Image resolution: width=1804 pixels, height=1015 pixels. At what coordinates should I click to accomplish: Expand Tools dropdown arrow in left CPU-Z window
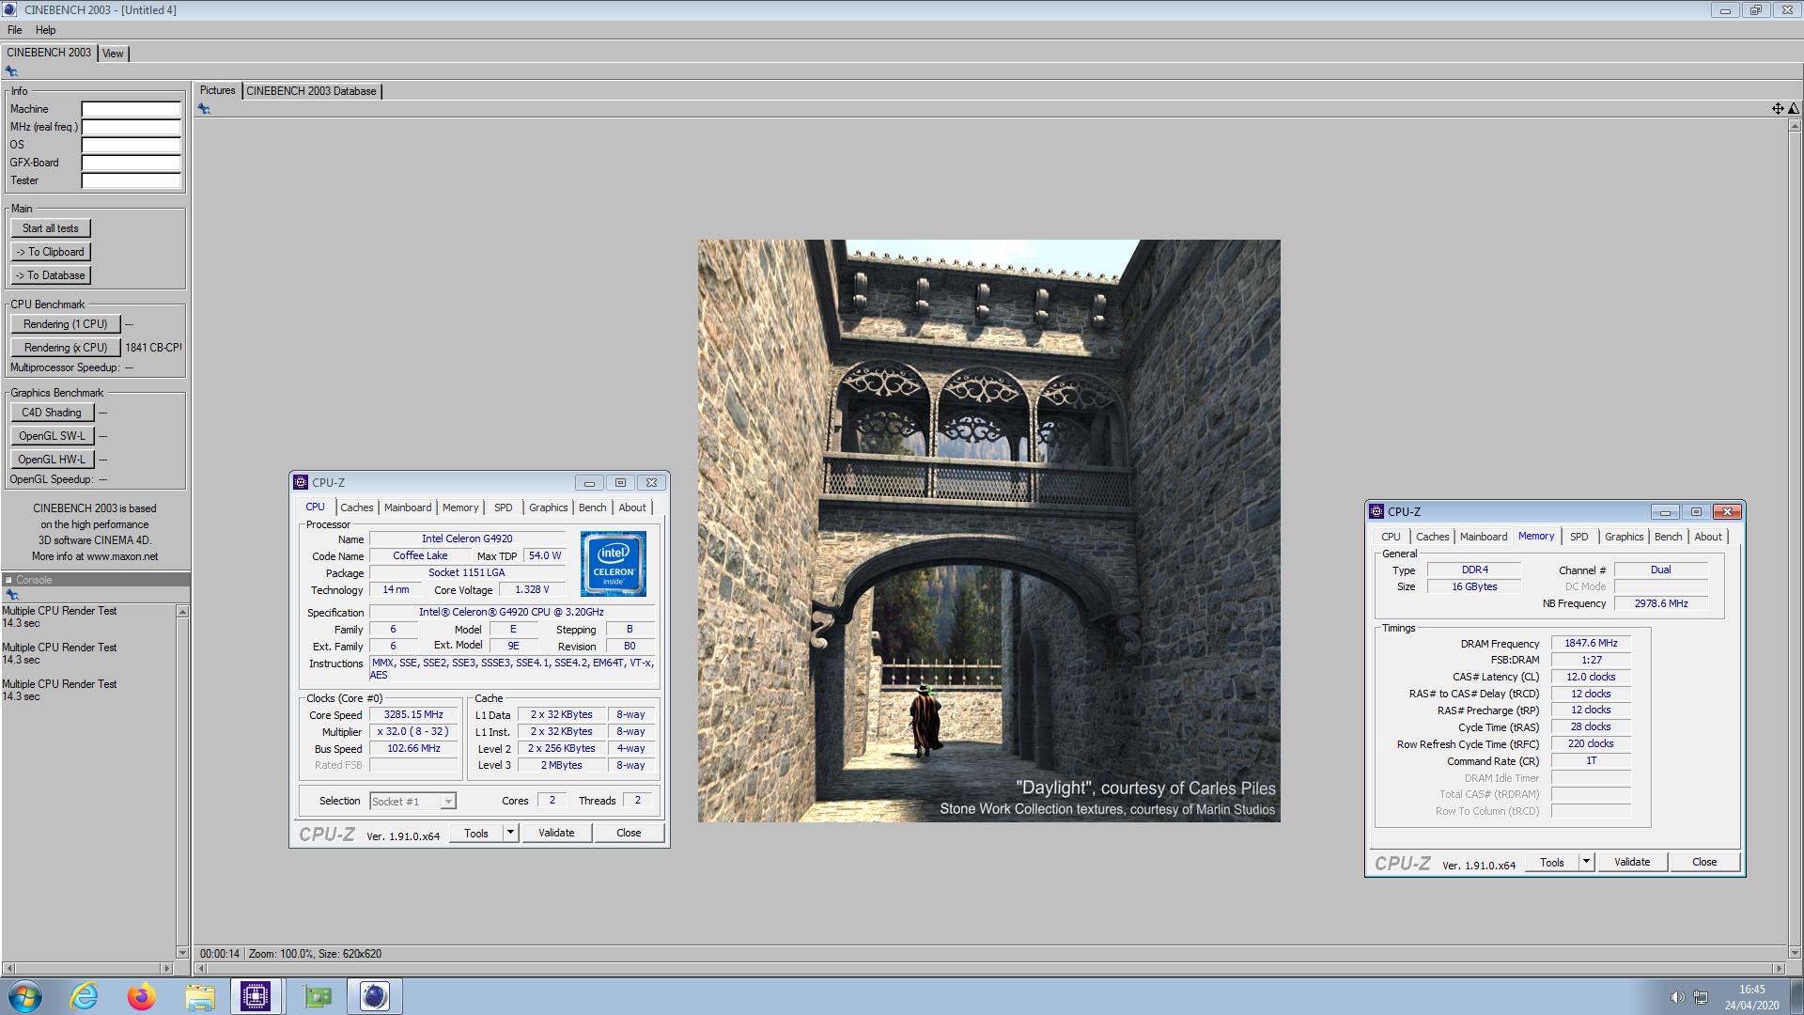tap(510, 834)
